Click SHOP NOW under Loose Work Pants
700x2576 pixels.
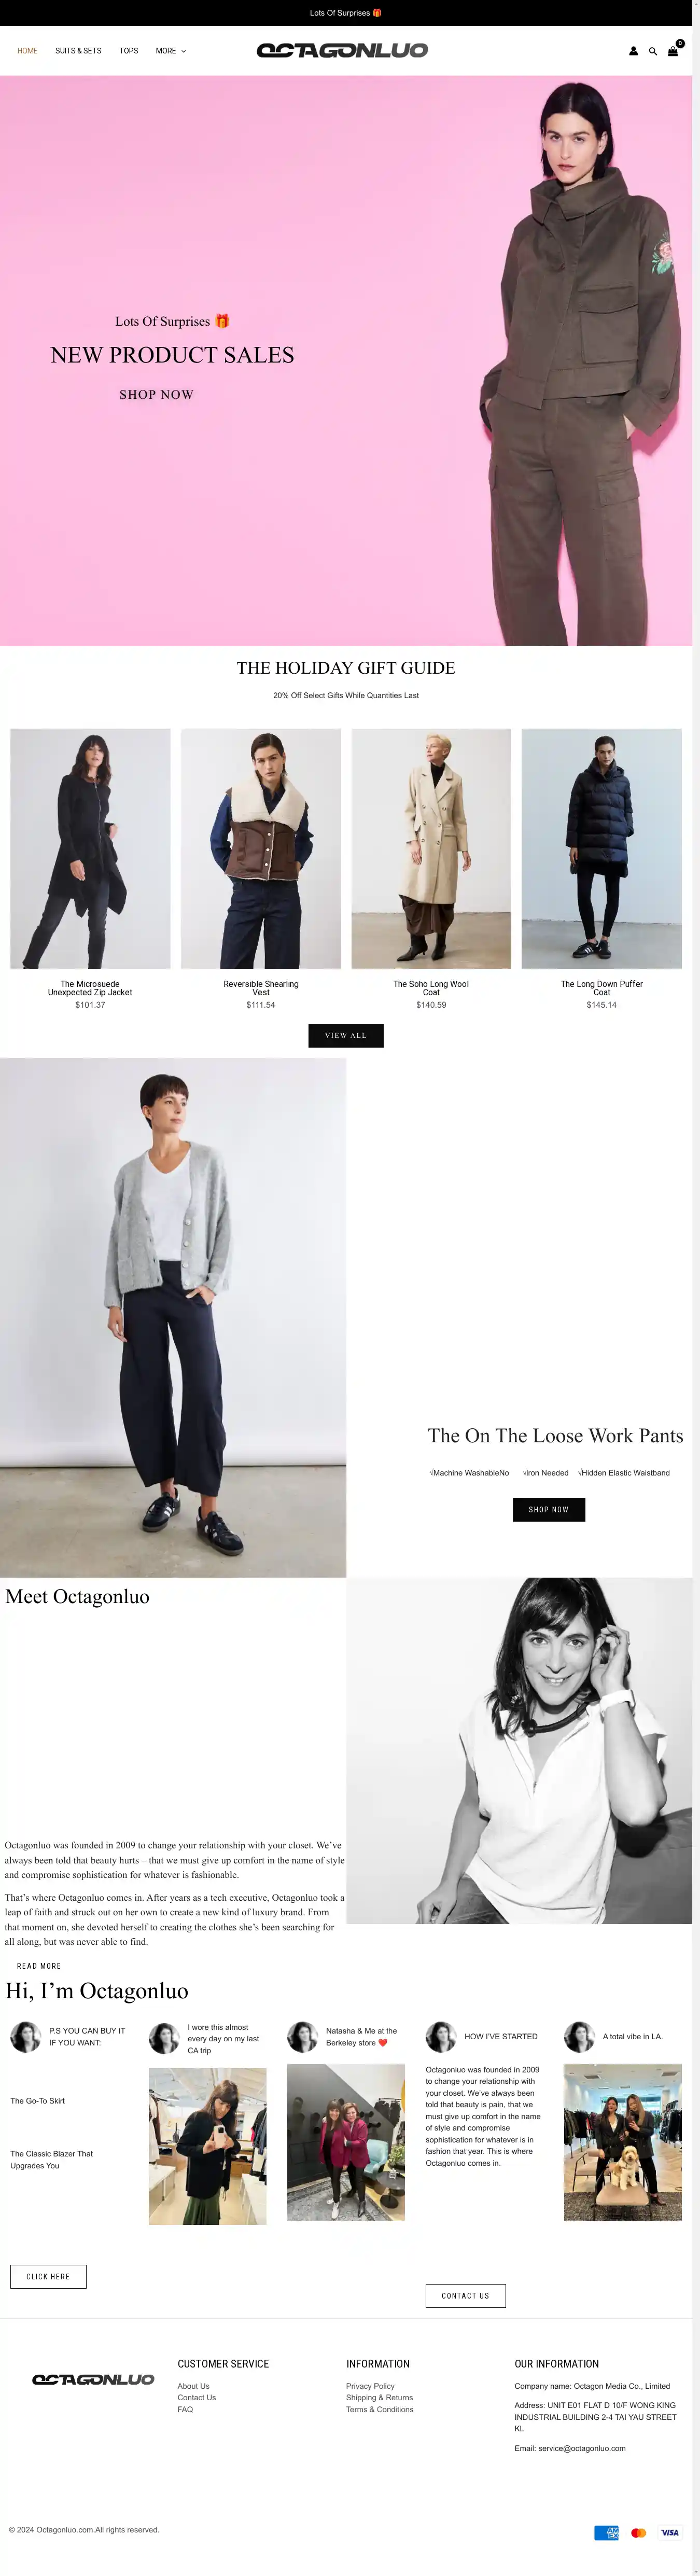pos(549,1509)
